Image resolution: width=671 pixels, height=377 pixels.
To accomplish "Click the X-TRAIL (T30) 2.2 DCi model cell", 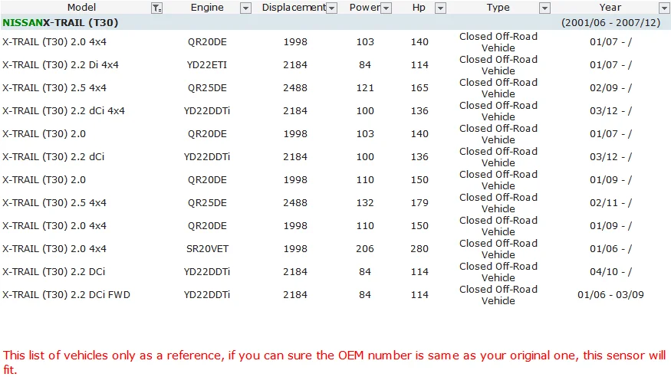I will coord(54,272).
